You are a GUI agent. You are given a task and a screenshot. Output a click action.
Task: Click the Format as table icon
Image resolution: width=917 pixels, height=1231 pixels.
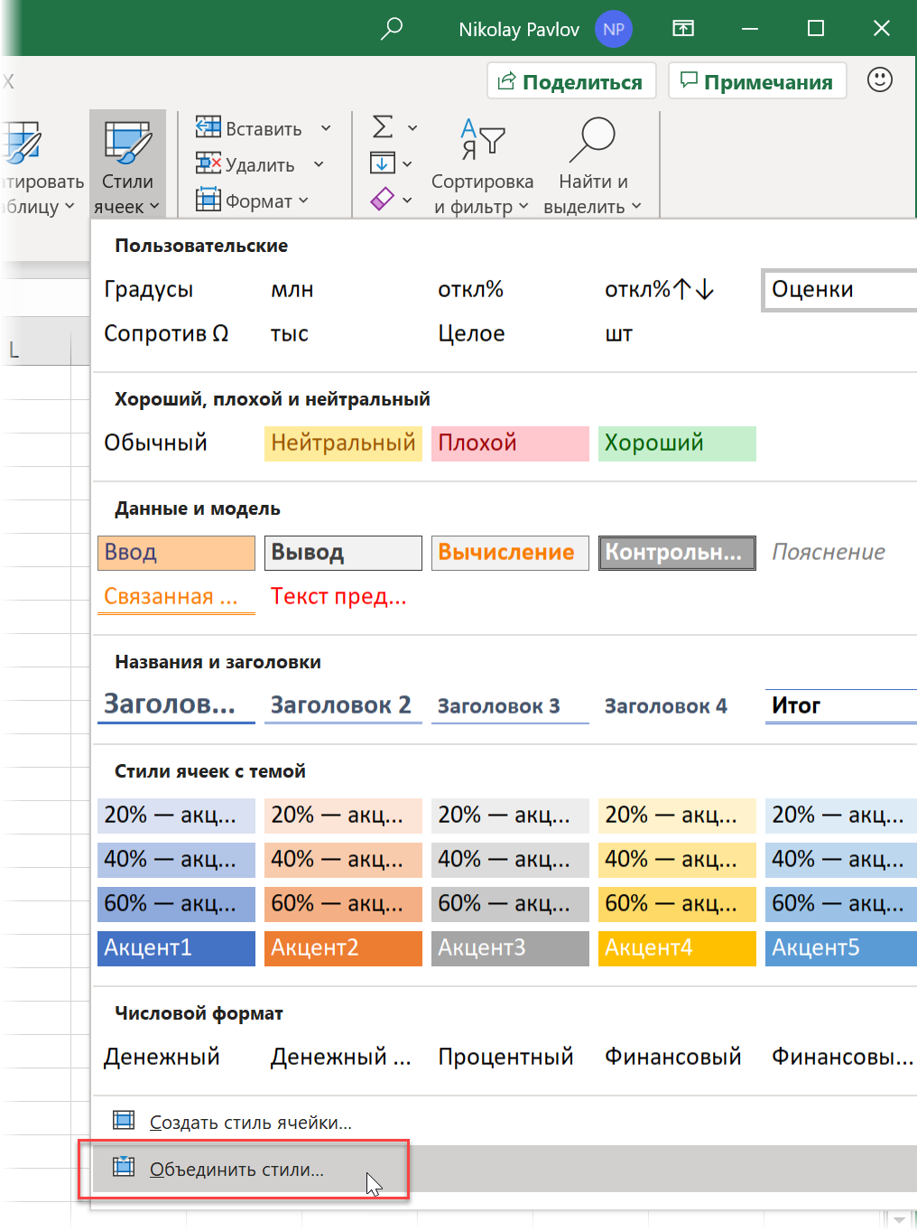[x=22, y=143]
